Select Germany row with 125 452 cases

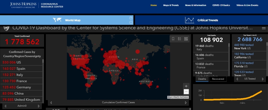tap(21, 87)
